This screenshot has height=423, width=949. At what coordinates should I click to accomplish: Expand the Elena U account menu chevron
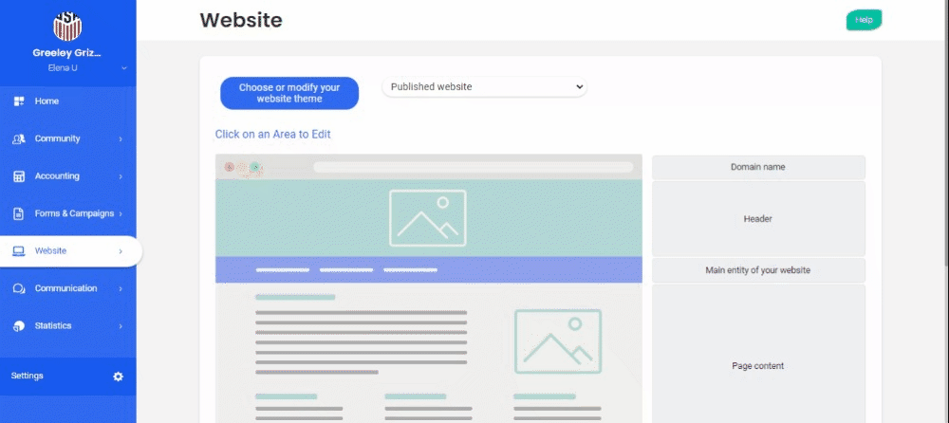[123, 68]
